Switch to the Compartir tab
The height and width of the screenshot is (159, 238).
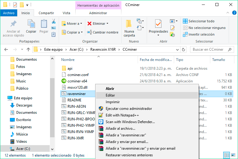point(46,13)
